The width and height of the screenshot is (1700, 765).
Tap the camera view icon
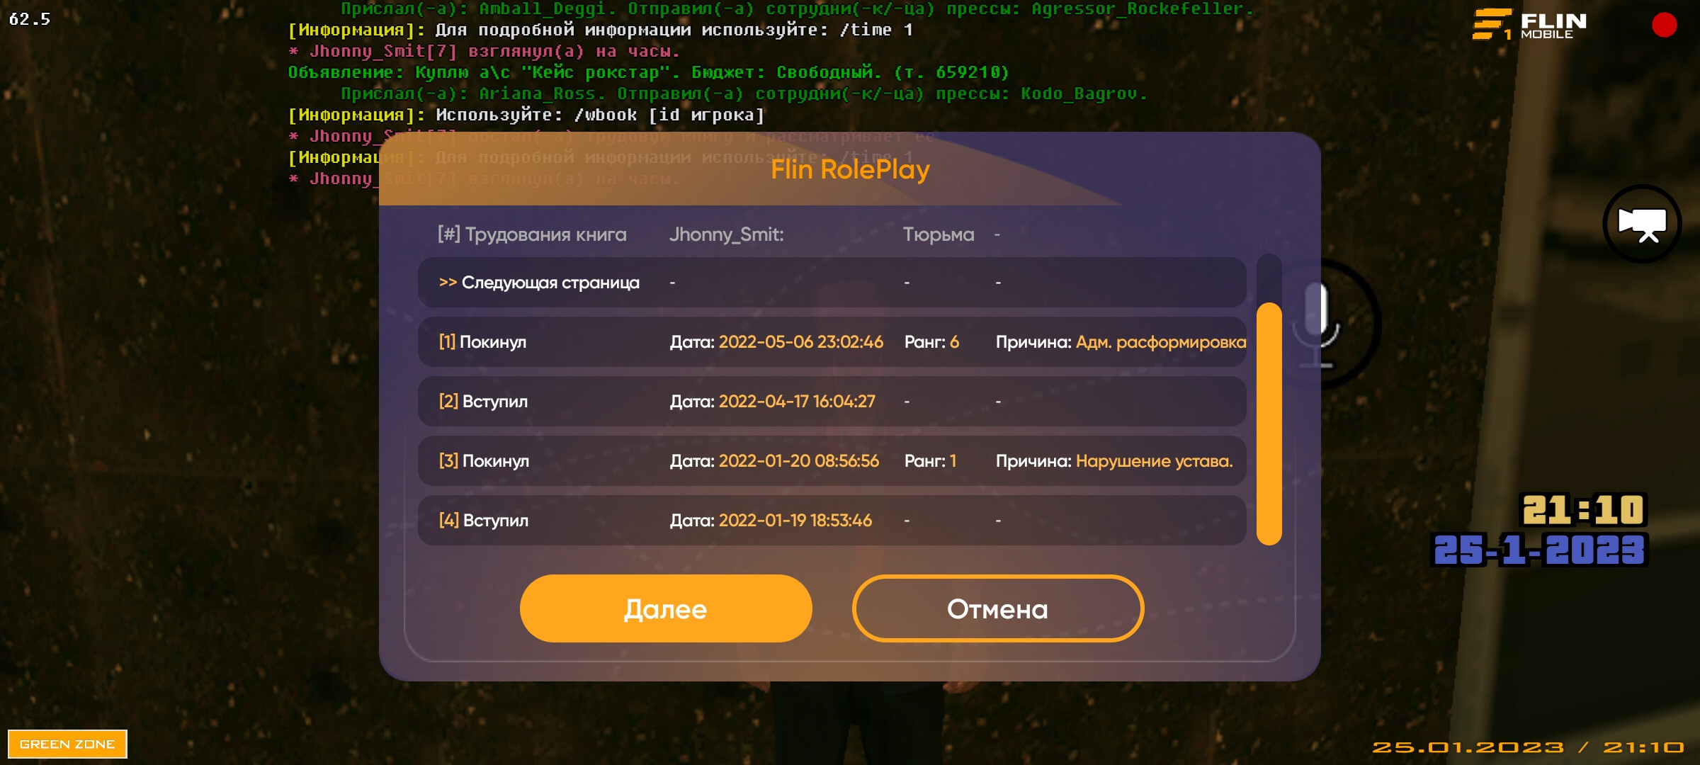pos(1641,224)
